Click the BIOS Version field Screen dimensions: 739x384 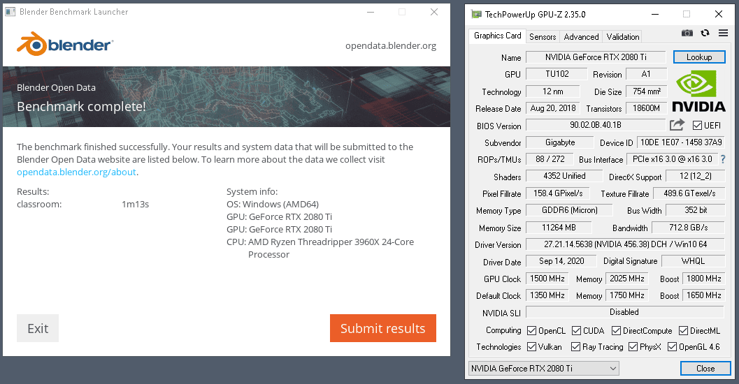tap(596, 125)
